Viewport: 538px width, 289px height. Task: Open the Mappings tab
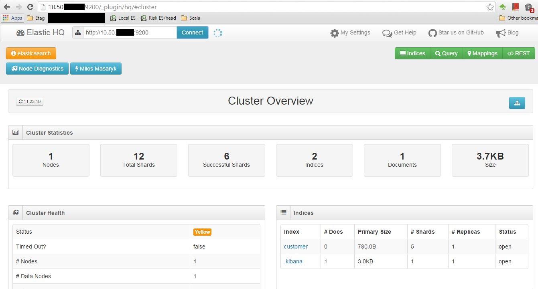[482, 53]
